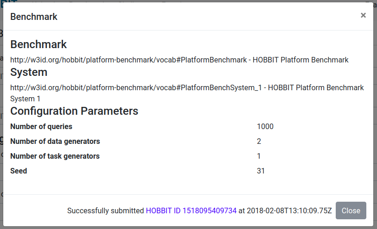Select the value 1000
The width and height of the screenshot is (377, 229).
[265, 126]
